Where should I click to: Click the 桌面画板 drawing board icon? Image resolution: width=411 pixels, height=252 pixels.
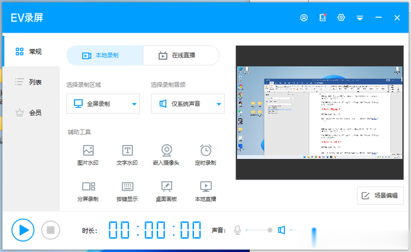[x=166, y=187]
